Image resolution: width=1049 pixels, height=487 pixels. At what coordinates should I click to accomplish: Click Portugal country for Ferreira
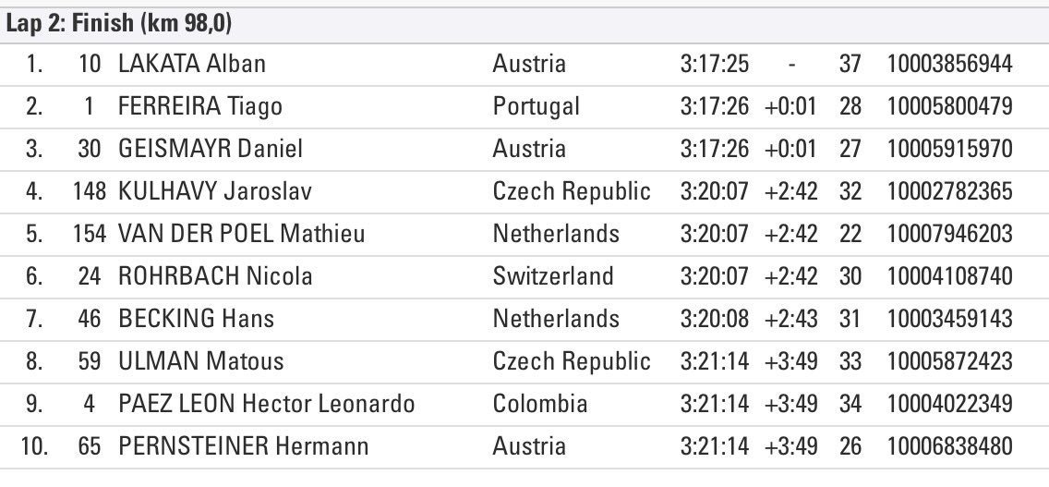point(536,106)
